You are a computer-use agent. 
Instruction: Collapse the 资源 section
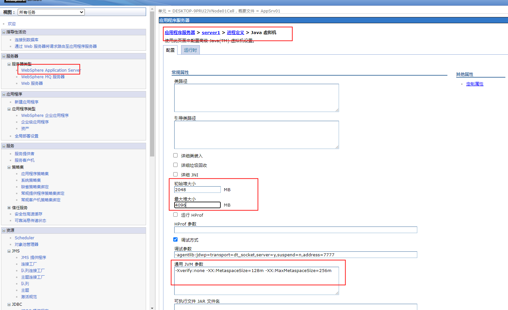[x=4, y=230]
